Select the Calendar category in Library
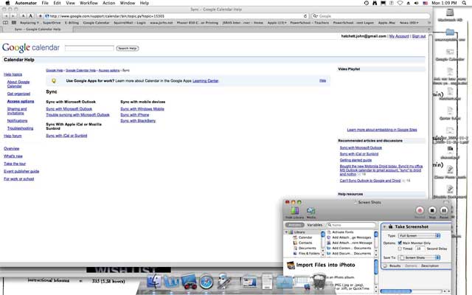The width and height of the screenshot is (472, 295). click(302, 237)
